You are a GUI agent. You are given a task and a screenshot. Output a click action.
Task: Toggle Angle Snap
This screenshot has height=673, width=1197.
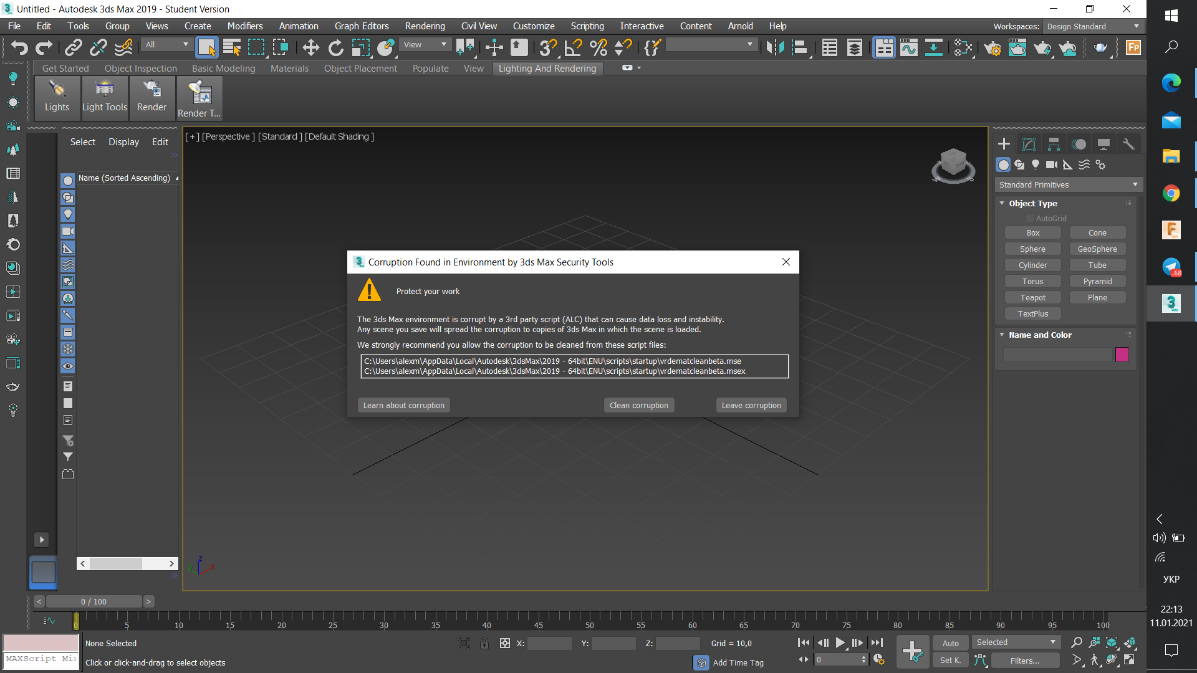click(x=573, y=47)
